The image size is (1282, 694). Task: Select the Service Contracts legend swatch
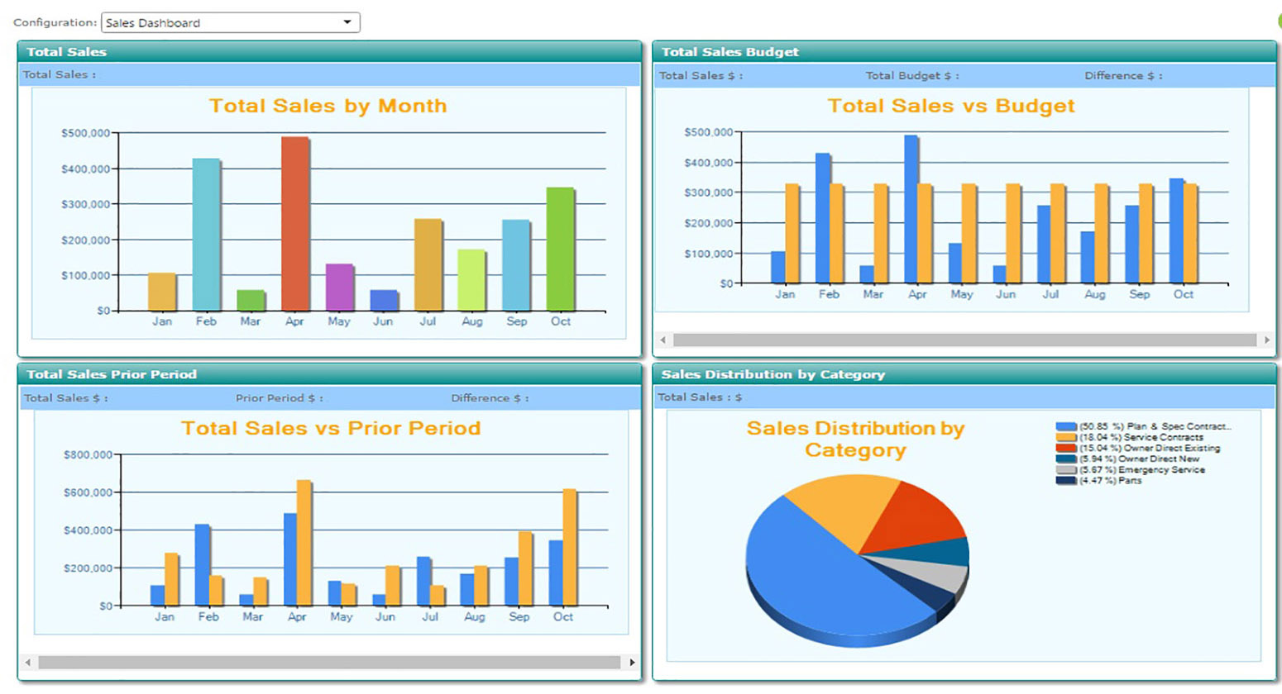[x=1065, y=437]
